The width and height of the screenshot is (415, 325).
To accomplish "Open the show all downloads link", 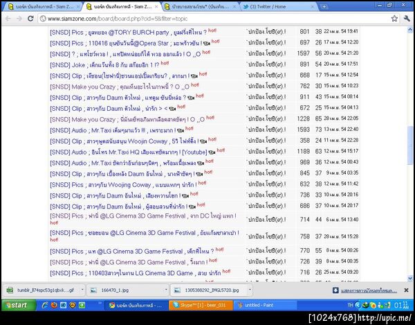I will (x=369, y=291).
